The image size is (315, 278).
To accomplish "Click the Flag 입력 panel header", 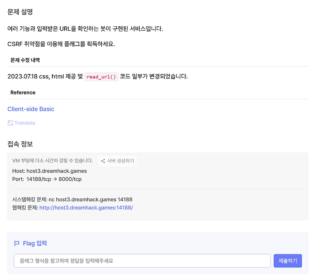I will [34, 243].
